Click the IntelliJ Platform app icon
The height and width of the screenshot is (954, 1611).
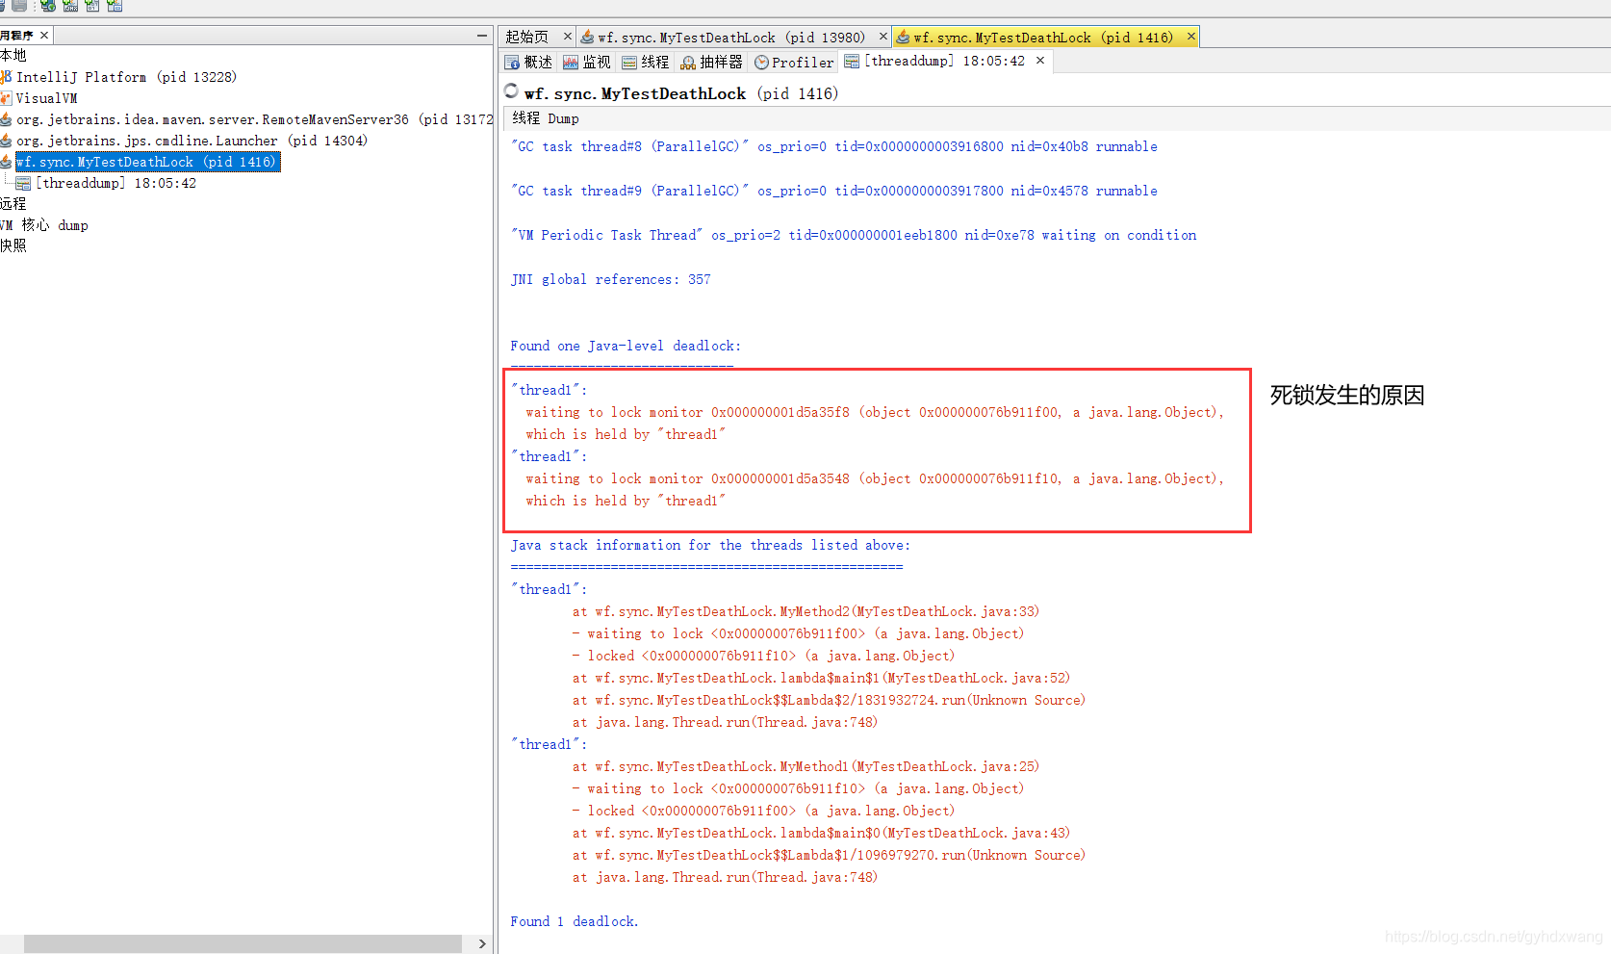click(6, 77)
